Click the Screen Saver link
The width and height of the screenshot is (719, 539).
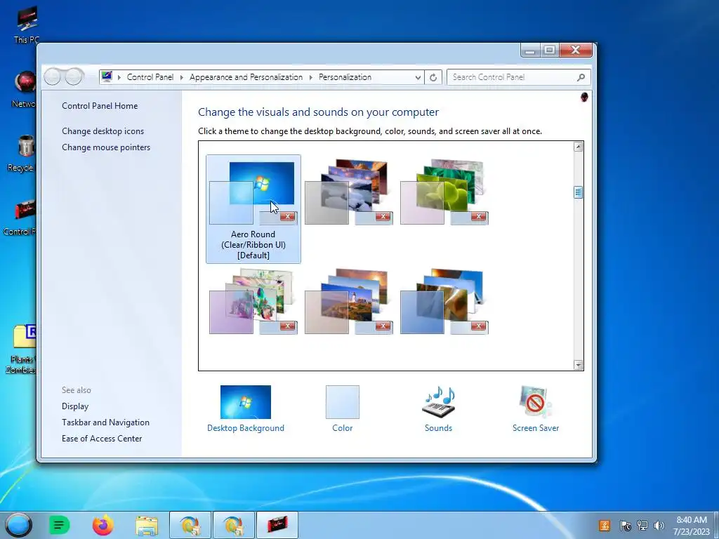click(536, 428)
